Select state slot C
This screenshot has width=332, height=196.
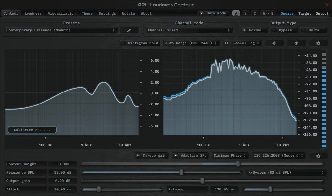pos(255,13)
